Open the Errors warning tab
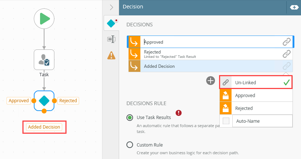The image size is (301, 159). coord(111,55)
